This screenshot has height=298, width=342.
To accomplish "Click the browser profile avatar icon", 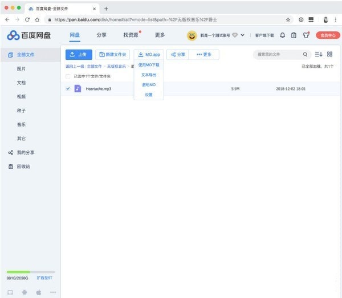I will (x=325, y=19).
